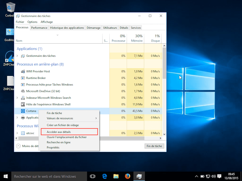This screenshot has height=181, width=242.
Task: Open File Explorer from the taskbar
Action: 116,176
